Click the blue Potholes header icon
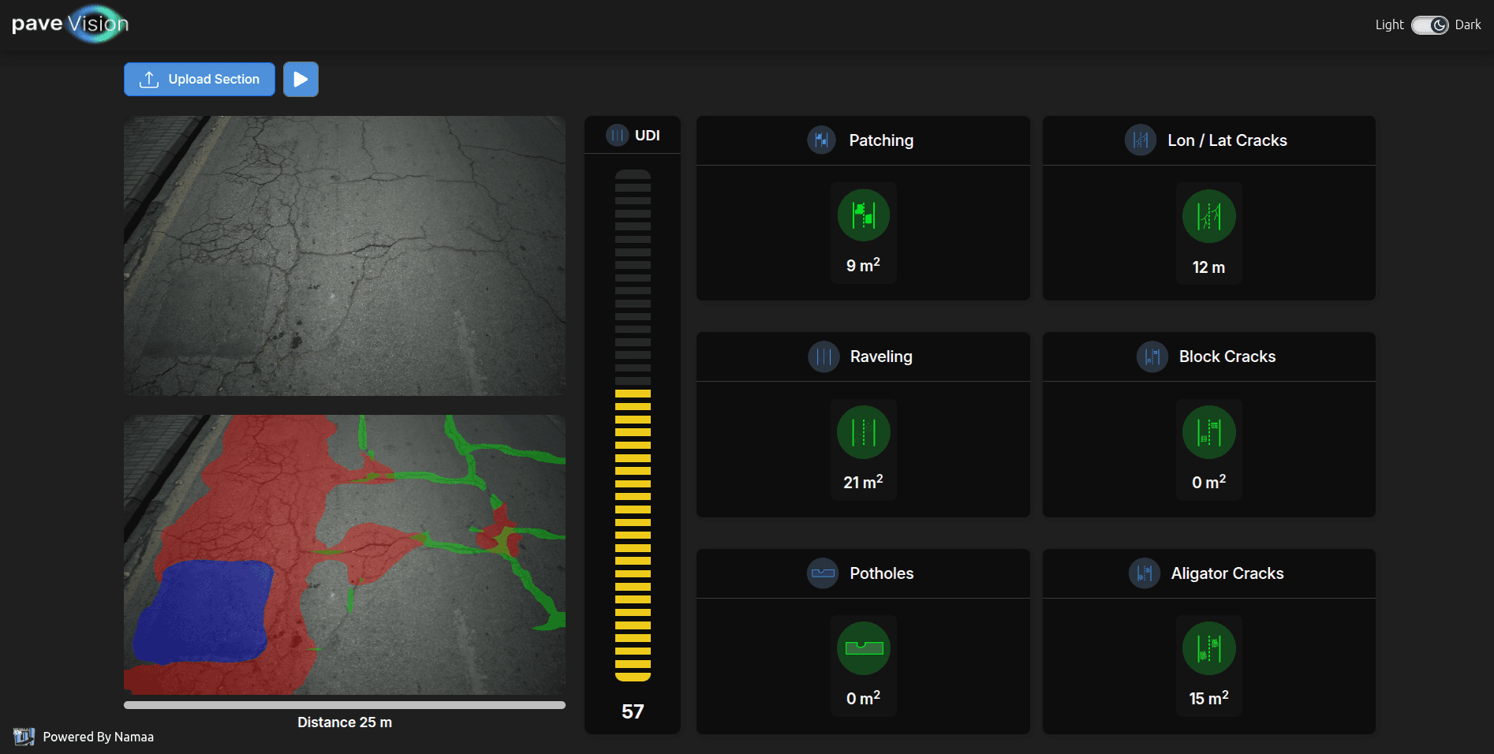Viewport: 1494px width, 754px height. [x=823, y=573]
